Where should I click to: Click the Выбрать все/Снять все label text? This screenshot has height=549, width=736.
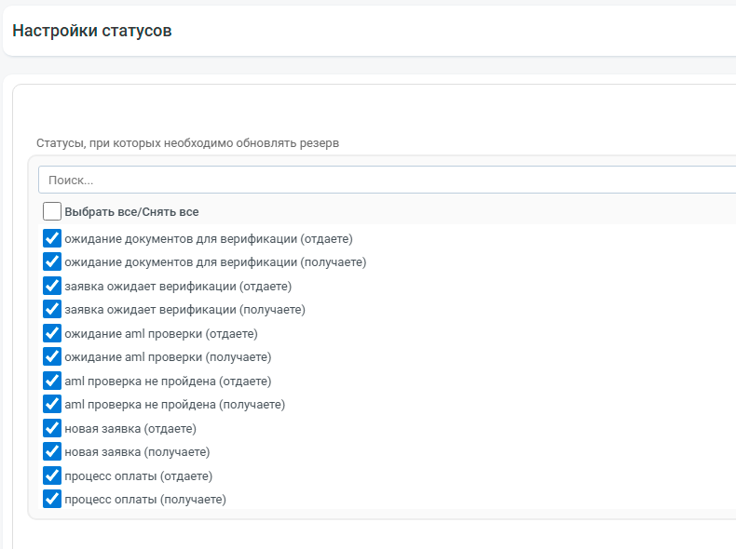131,212
